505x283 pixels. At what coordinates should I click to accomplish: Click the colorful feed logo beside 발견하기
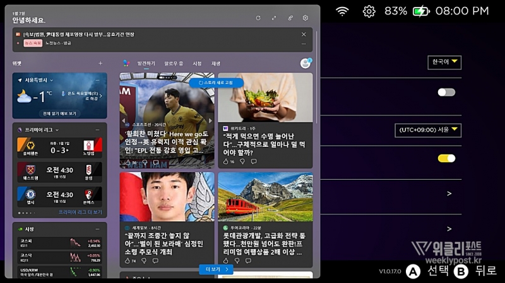point(126,64)
